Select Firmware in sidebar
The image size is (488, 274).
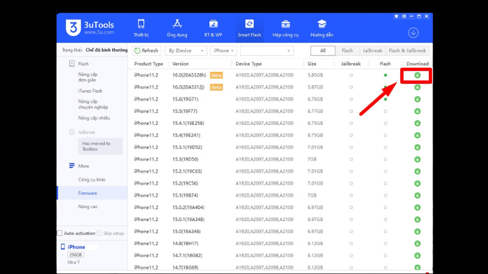point(93,193)
